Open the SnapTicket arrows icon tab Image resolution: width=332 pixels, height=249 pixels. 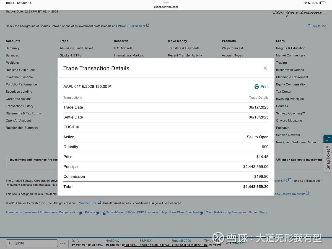point(328,139)
